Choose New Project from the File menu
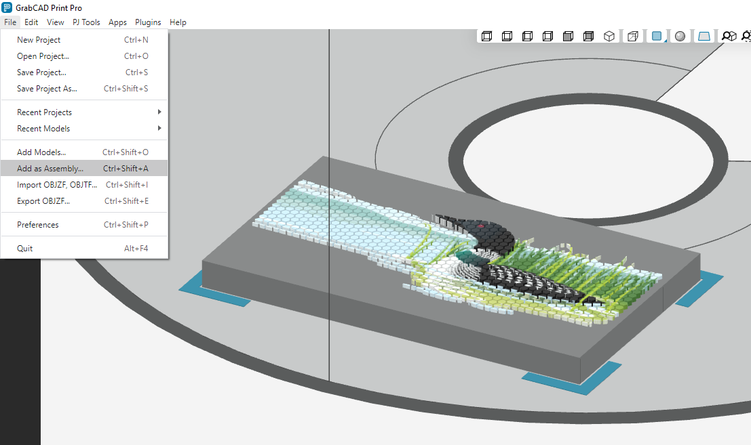This screenshot has height=445, width=751. coord(39,40)
